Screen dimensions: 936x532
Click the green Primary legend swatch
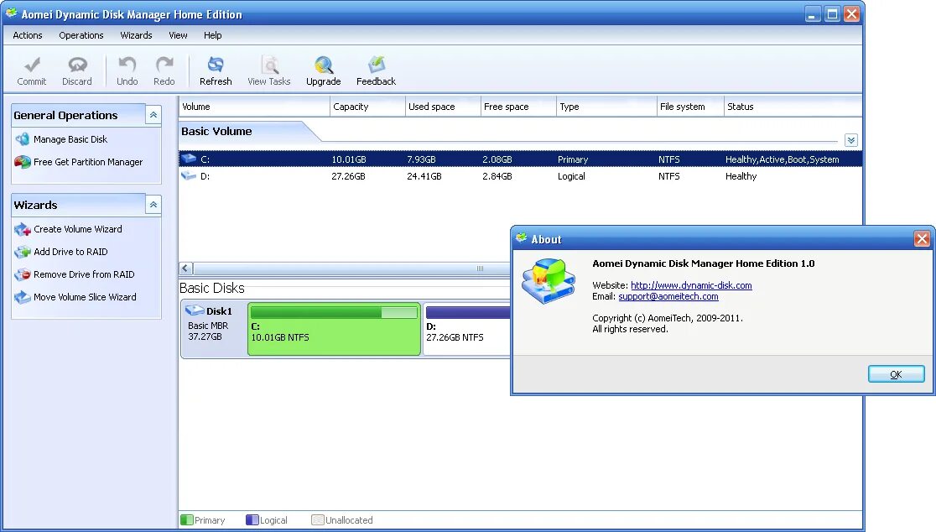187,520
